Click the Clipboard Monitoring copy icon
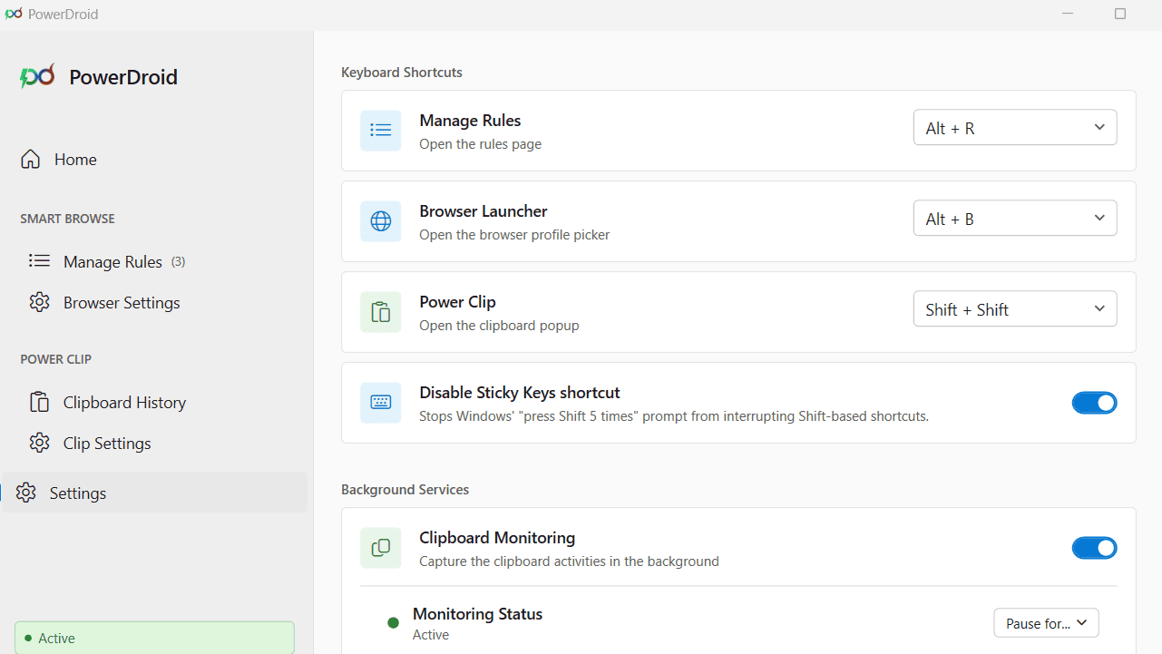Screen dimensions: 1162x654 [381, 548]
